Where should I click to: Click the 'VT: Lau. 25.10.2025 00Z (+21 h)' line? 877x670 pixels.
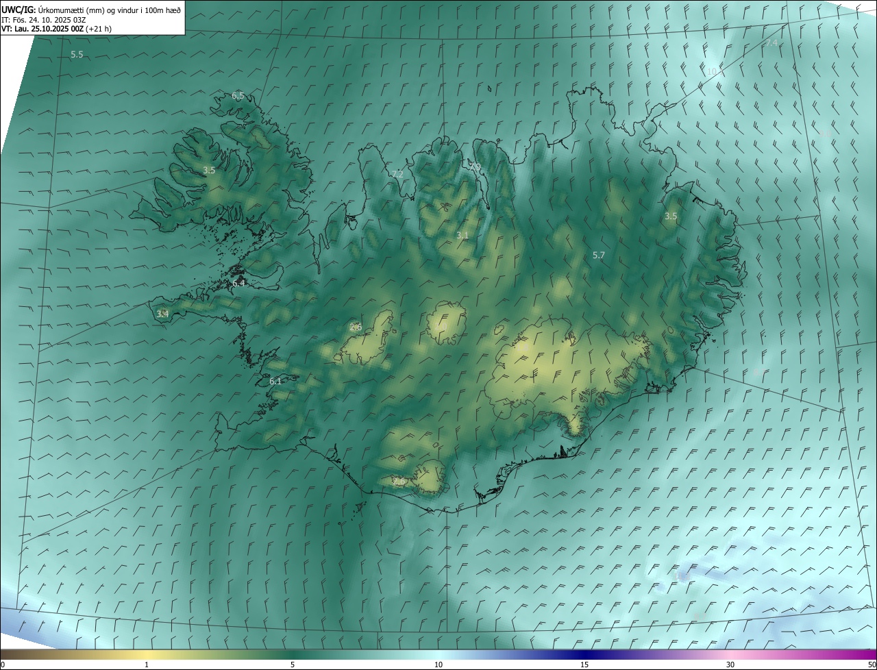click(56, 29)
